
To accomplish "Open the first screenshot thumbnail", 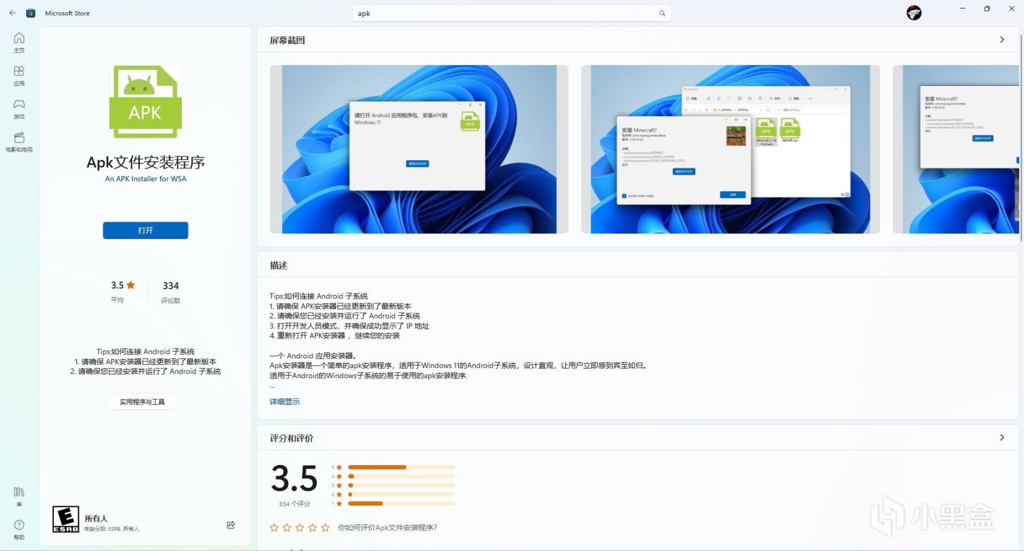I will coord(419,149).
